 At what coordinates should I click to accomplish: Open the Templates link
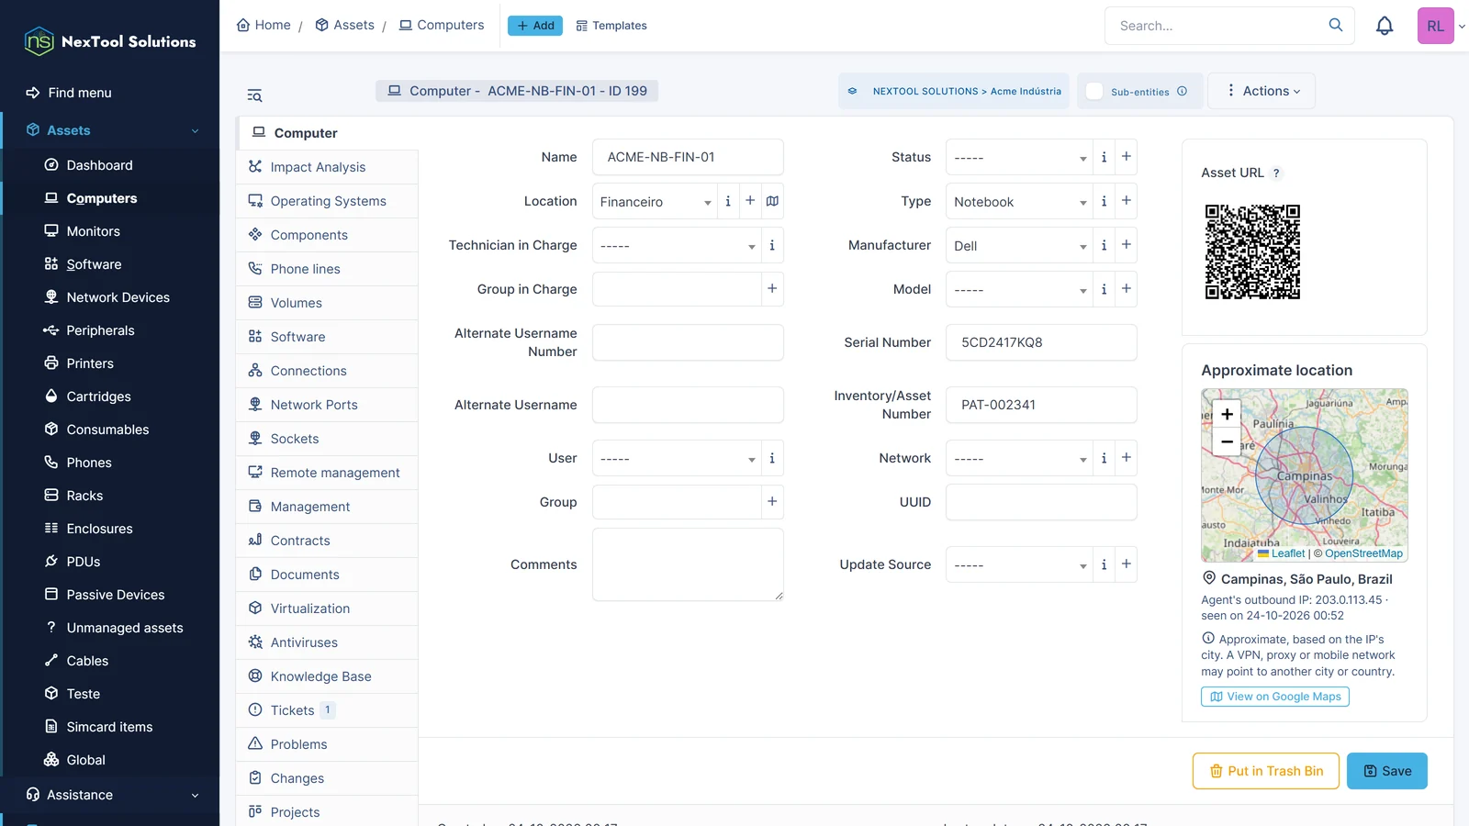(611, 26)
